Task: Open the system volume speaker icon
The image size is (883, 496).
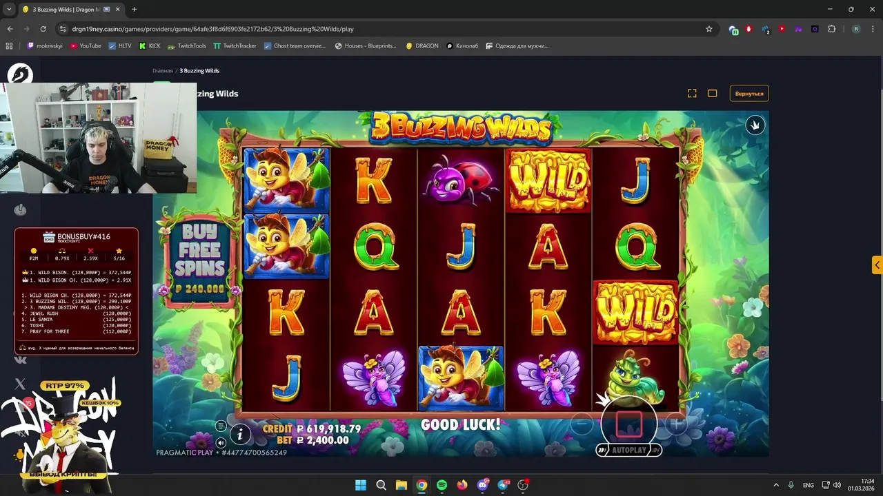Action: click(837, 485)
